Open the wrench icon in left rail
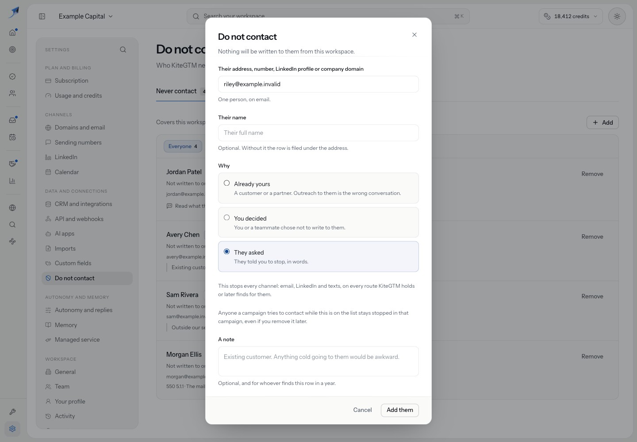 tap(12, 412)
